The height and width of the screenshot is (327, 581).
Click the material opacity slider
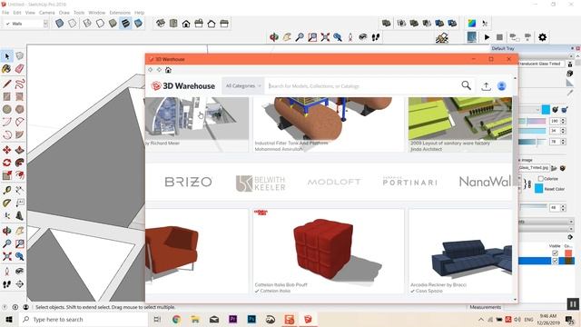[x=533, y=206]
